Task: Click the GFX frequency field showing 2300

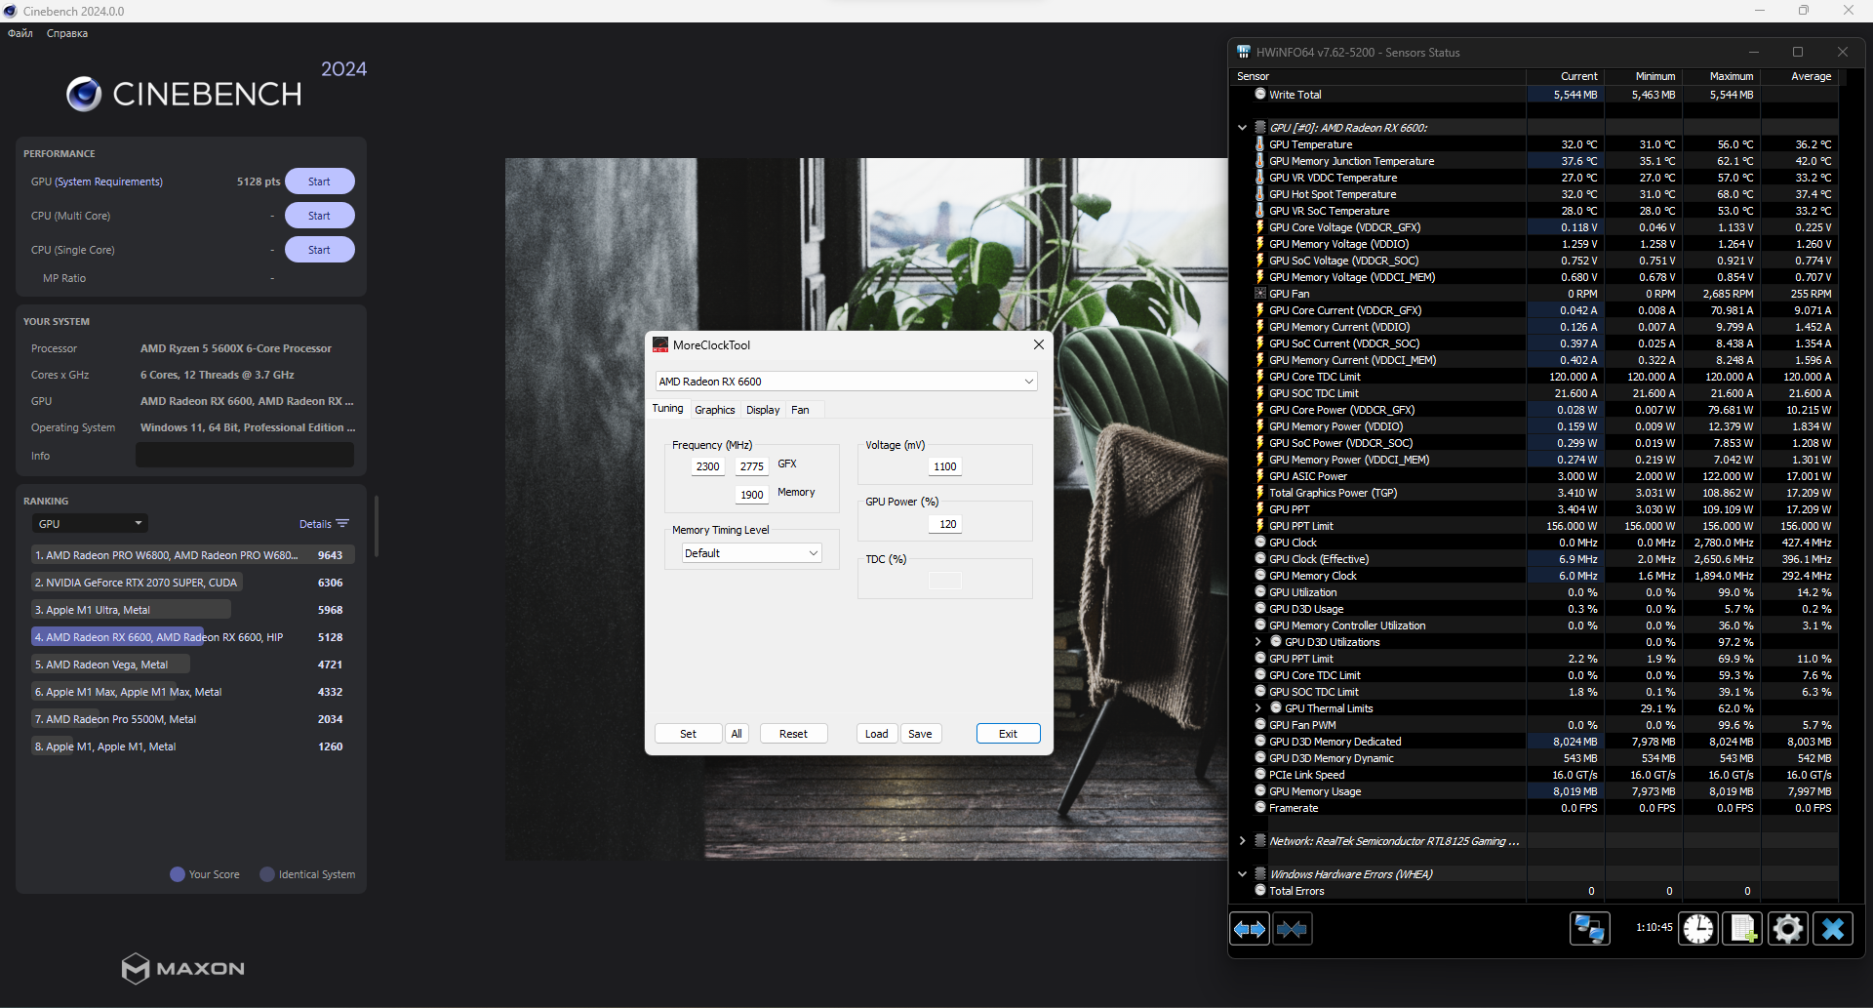Action: coord(707,466)
